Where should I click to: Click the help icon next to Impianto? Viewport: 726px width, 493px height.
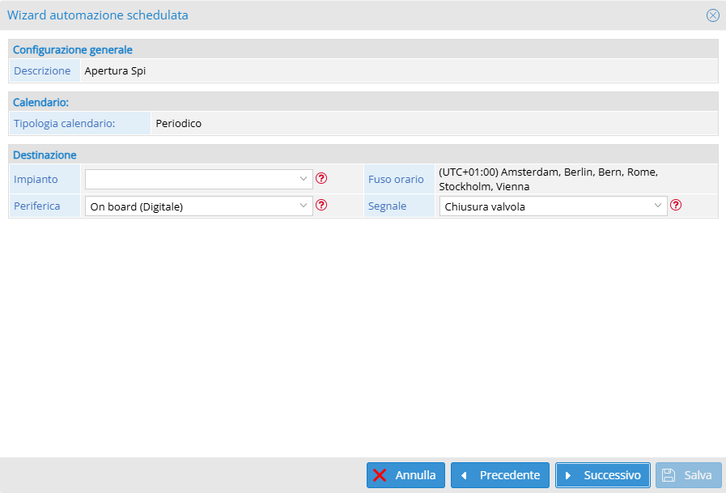pos(321,178)
